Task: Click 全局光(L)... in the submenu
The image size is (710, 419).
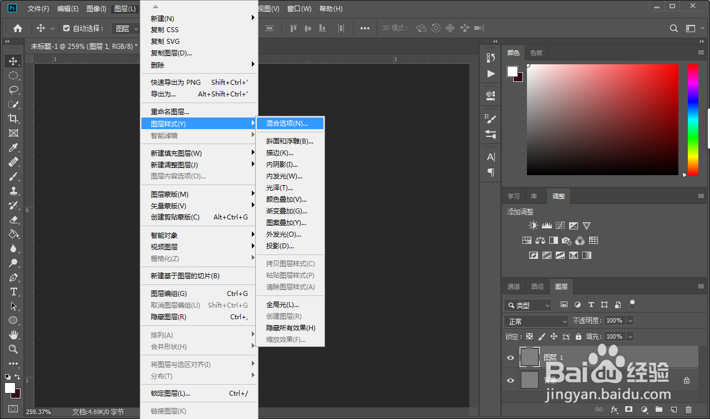Action: [x=290, y=305]
